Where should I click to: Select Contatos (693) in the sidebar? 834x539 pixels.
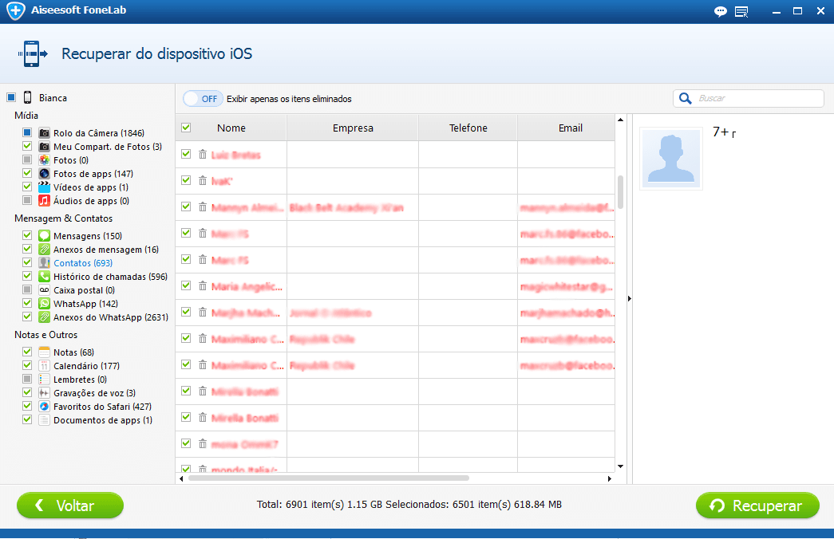[x=82, y=263]
